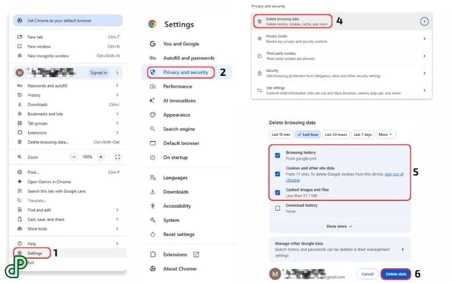Click the AI innovations sparkle icon
The width and height of the screenshot is (453, 283).
[x=152, y=101]
